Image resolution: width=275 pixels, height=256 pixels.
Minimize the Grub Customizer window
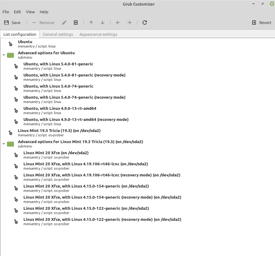253,4
